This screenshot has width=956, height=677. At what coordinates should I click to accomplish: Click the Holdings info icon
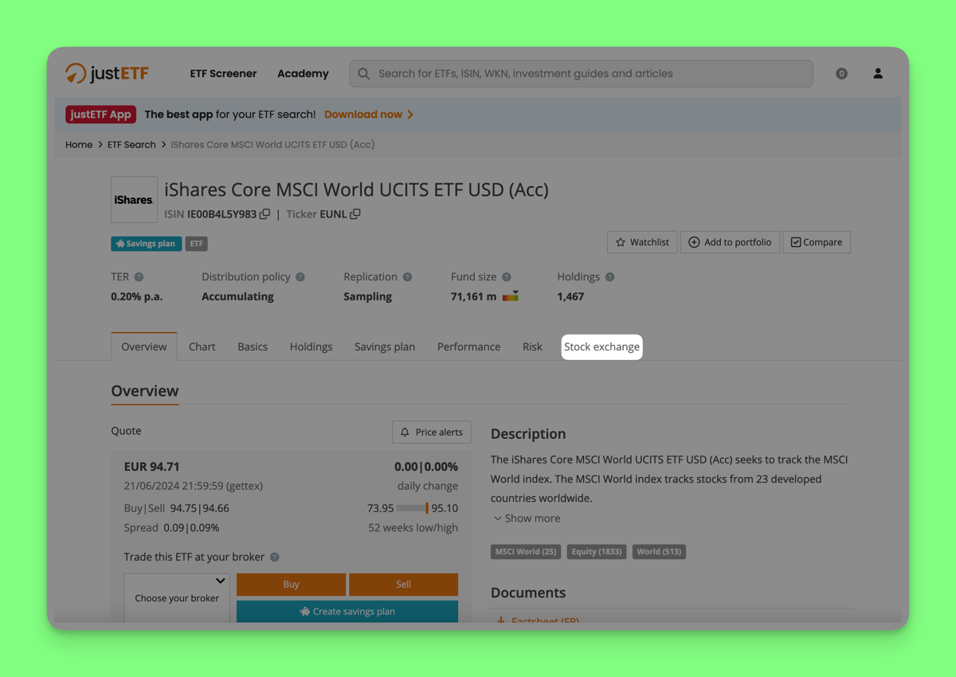pyautogui.click(x=609, y=277)
